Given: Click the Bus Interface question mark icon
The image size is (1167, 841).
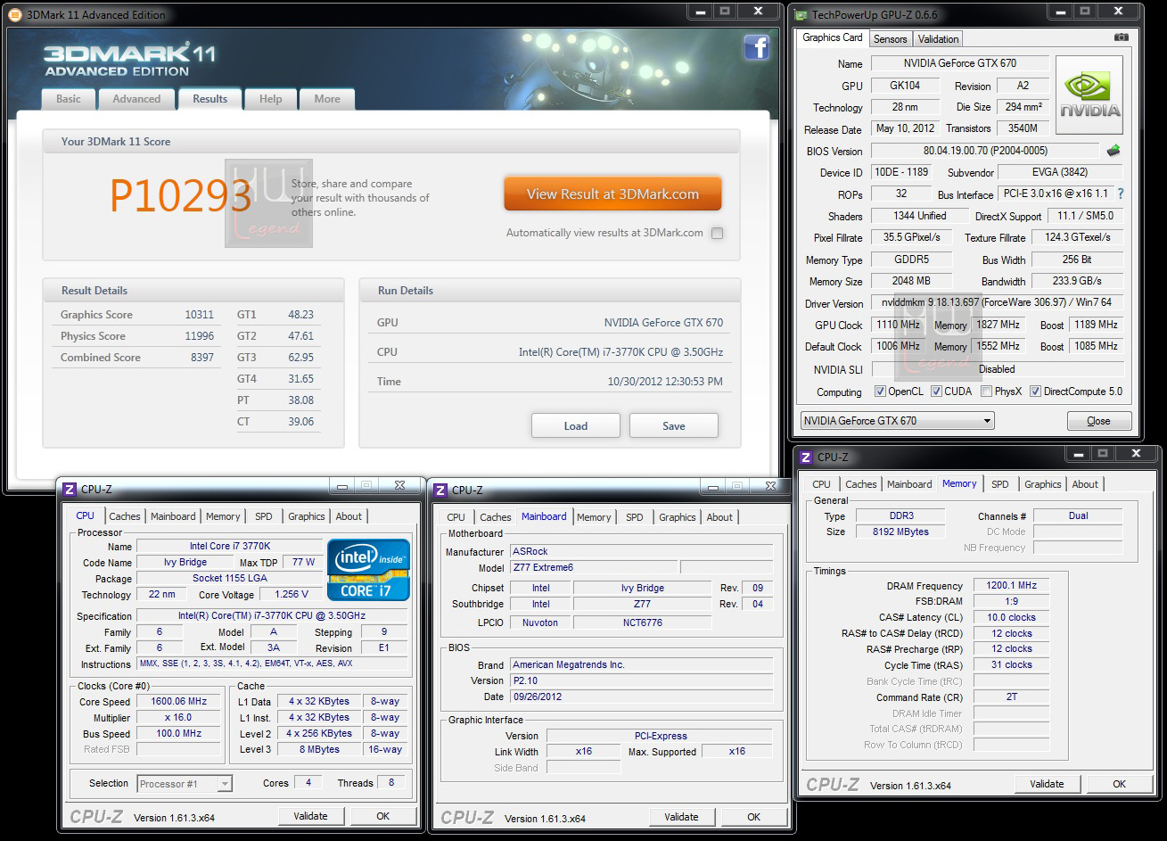Looking at the screenshot, I should click(1121, 194).
